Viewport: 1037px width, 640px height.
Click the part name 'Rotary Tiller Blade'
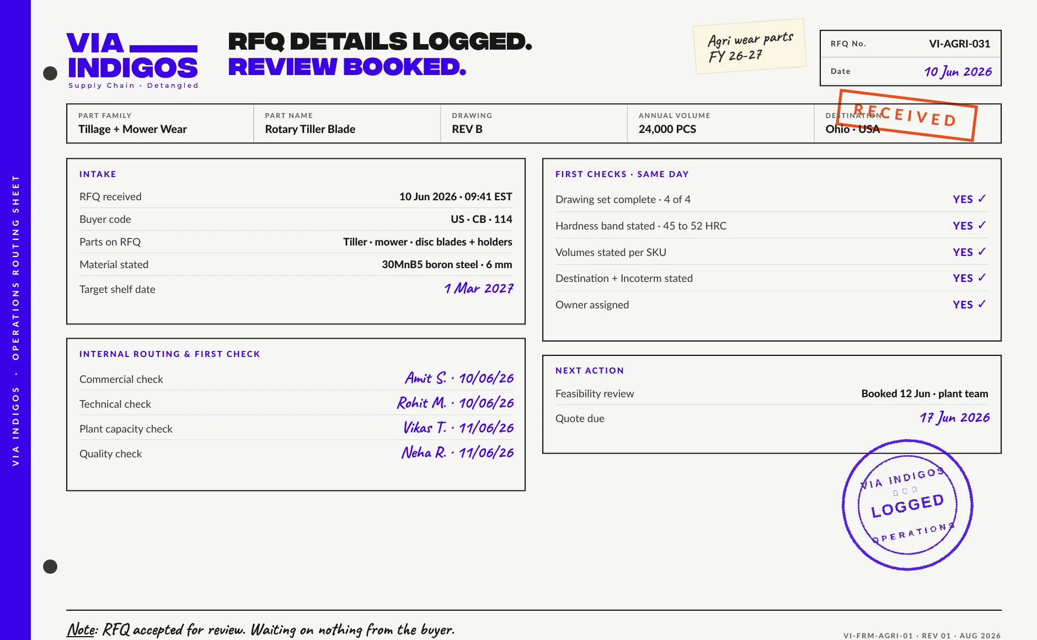tap(310, 129)
